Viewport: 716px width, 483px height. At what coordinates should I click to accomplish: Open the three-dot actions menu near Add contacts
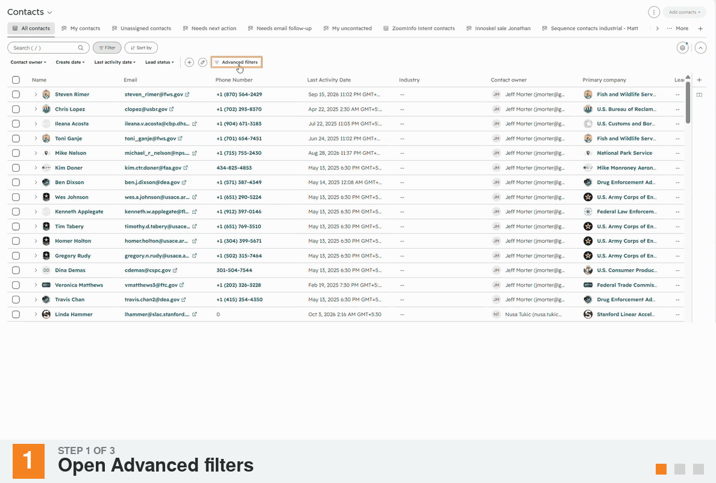coord(654,12)
